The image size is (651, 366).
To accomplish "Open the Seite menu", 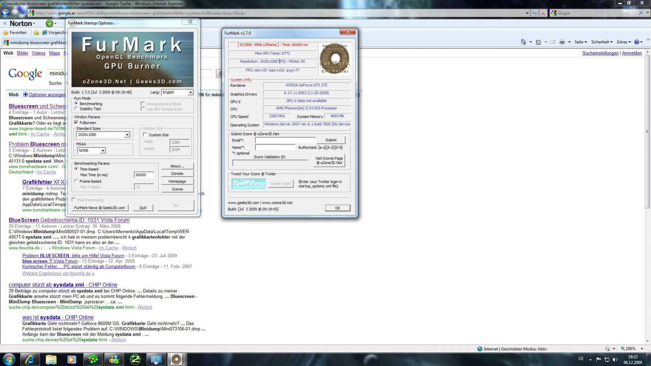I will (580, 42).
